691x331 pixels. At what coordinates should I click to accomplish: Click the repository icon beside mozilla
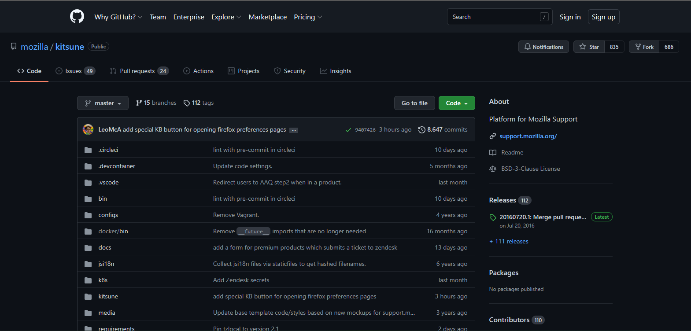click(14, 47)
